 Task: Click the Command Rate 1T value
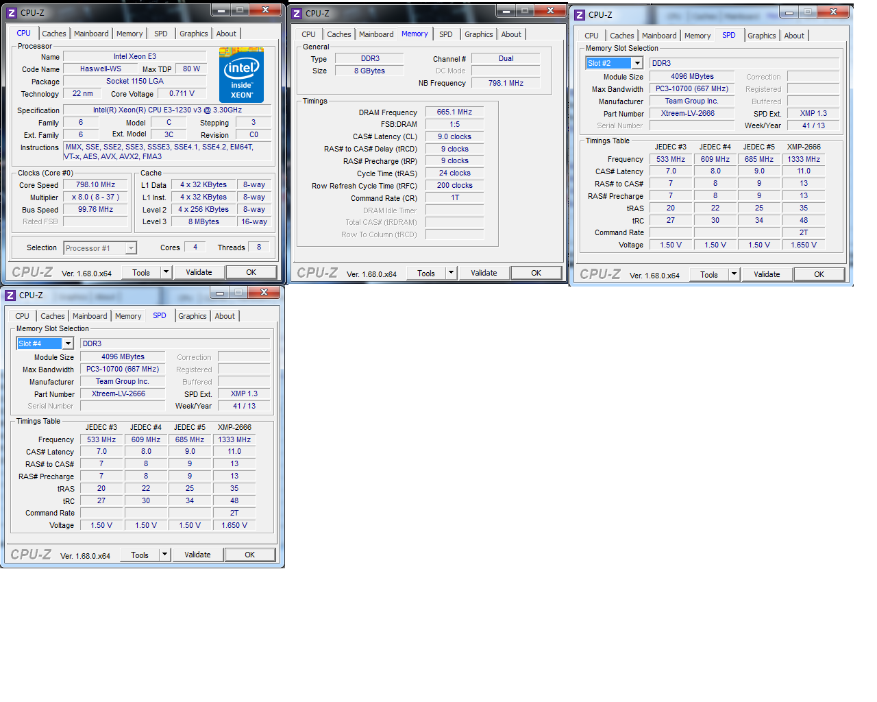click(x=454, y=198)
